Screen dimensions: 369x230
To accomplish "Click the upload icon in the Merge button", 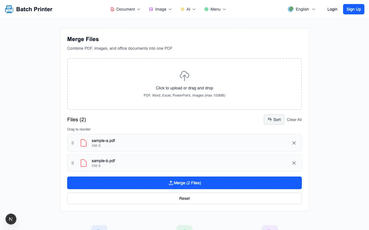I will click(x=171, y=183).
